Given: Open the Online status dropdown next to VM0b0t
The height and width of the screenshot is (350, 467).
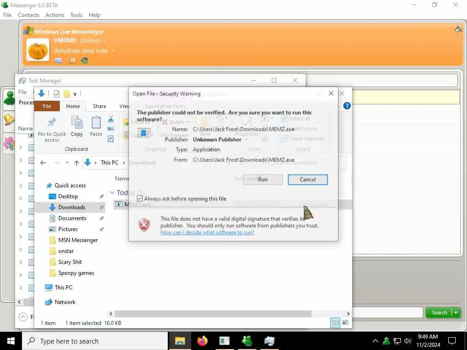Looking at the screenshot, I should point(104,41).
